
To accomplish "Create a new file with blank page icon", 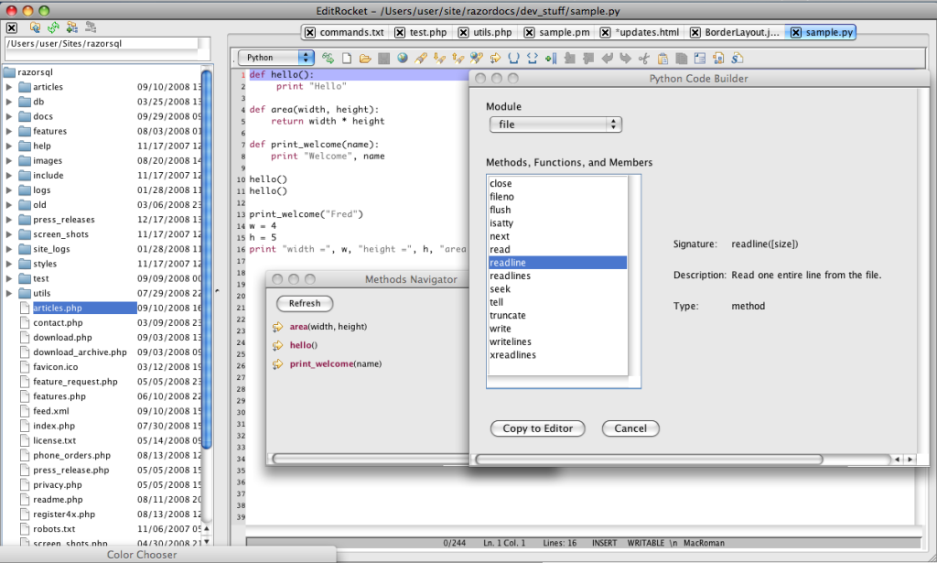I will (347, 58).
